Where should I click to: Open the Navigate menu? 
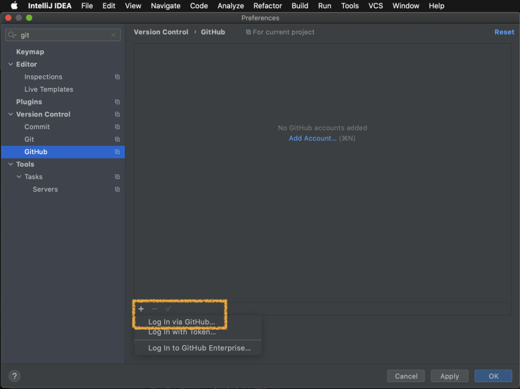coord(165,5)
